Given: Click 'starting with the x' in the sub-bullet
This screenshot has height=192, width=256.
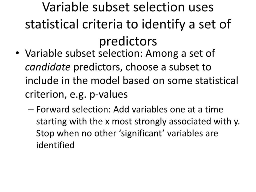Looking at the screenshot, I should click(x=73, y=121).
